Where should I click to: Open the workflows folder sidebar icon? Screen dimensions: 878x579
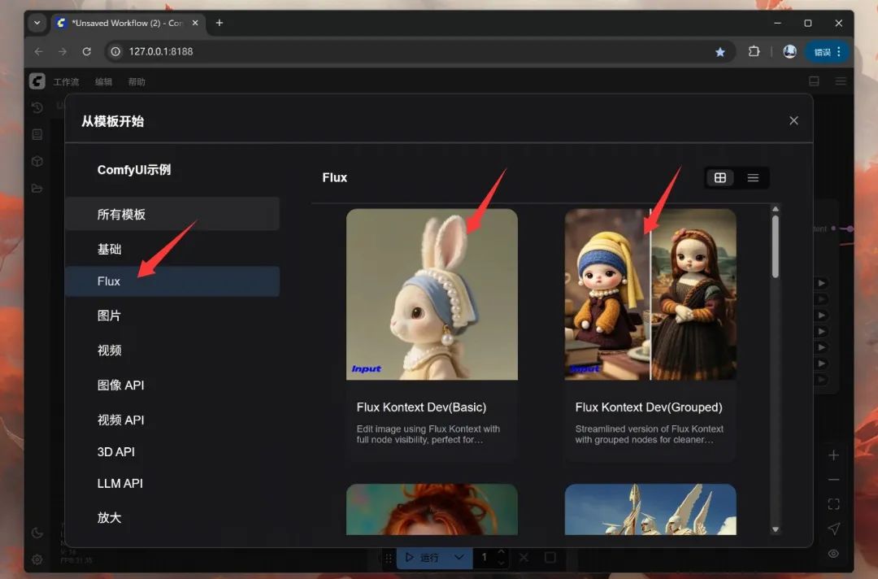point(37,188)
